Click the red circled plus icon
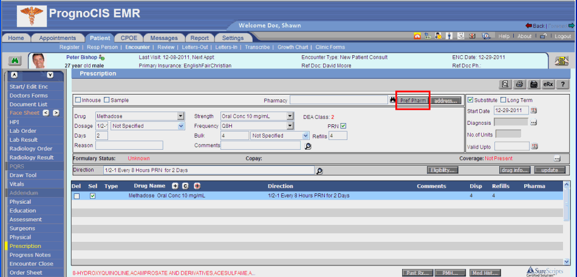 pyautogui.click(x=197, y=186)
